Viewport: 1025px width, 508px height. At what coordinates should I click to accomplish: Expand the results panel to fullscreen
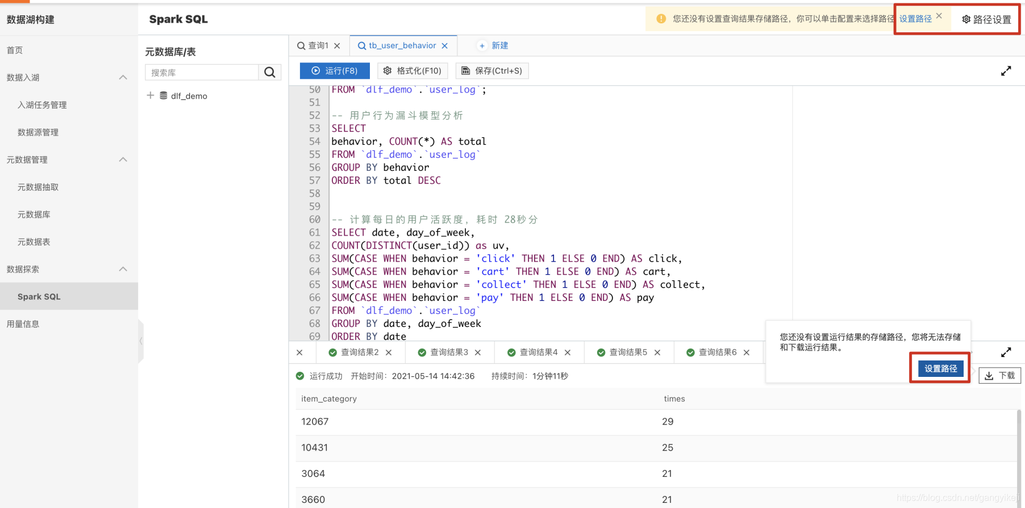coord(1006,352)
